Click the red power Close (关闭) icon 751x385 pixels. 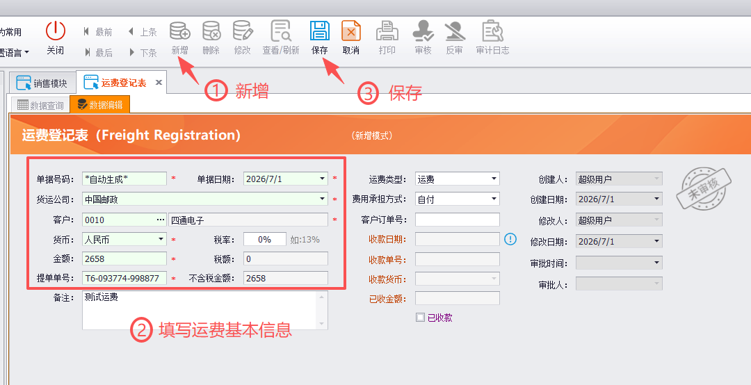point(55,31)
